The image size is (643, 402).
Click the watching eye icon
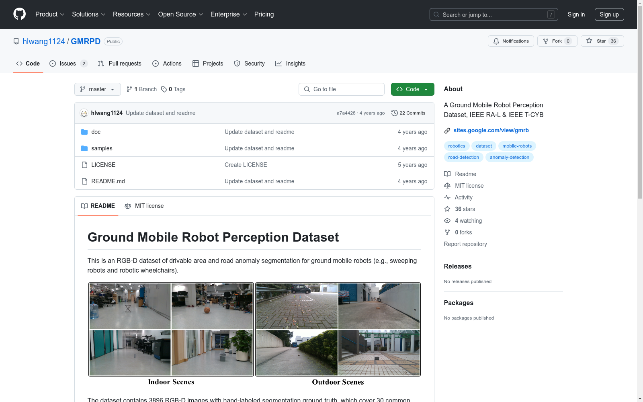[x=447, y=221]
